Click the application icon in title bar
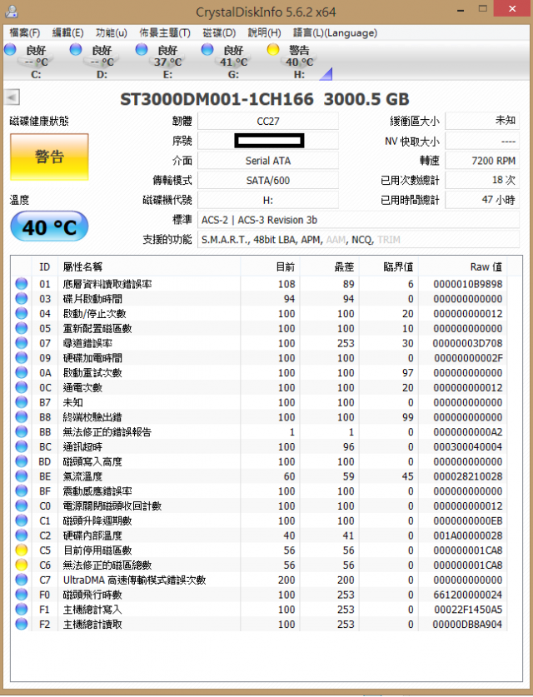Viewport: 533px width, 697px height. click(x=12, y=11)
